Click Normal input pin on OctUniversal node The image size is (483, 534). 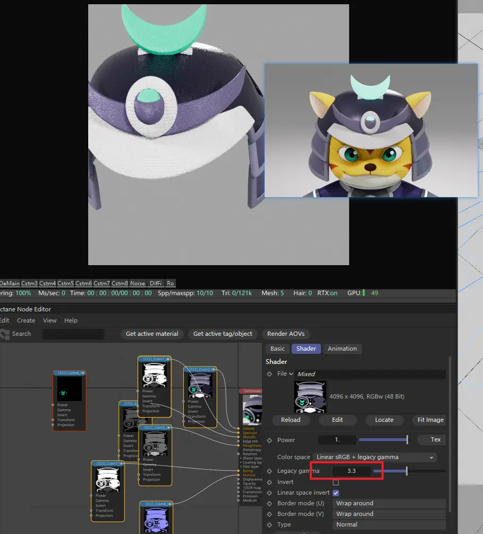click(x=239, y=475)
